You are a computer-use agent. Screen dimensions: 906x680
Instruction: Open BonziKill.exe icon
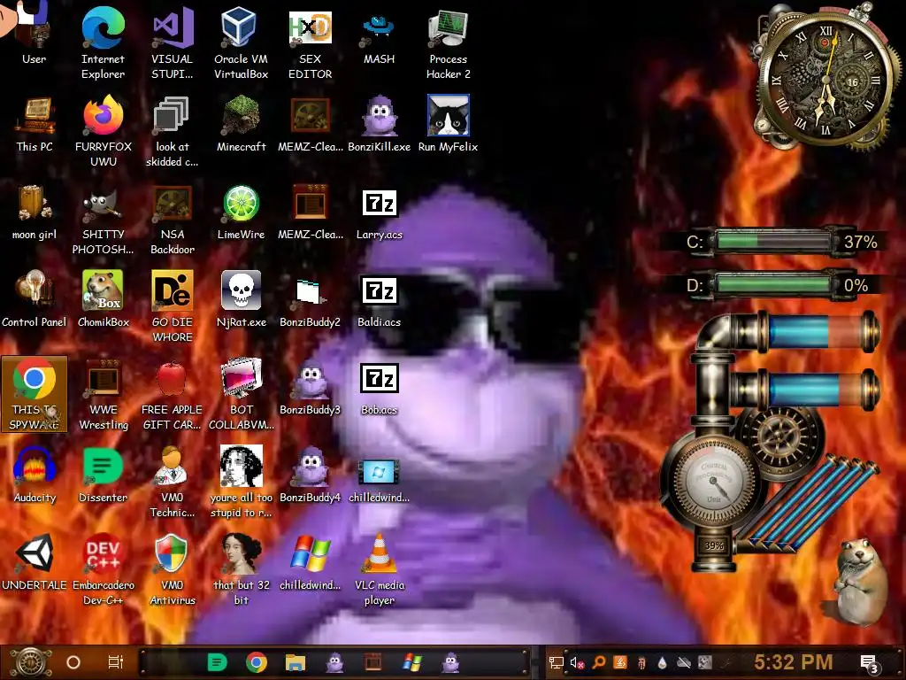point(379,124)
